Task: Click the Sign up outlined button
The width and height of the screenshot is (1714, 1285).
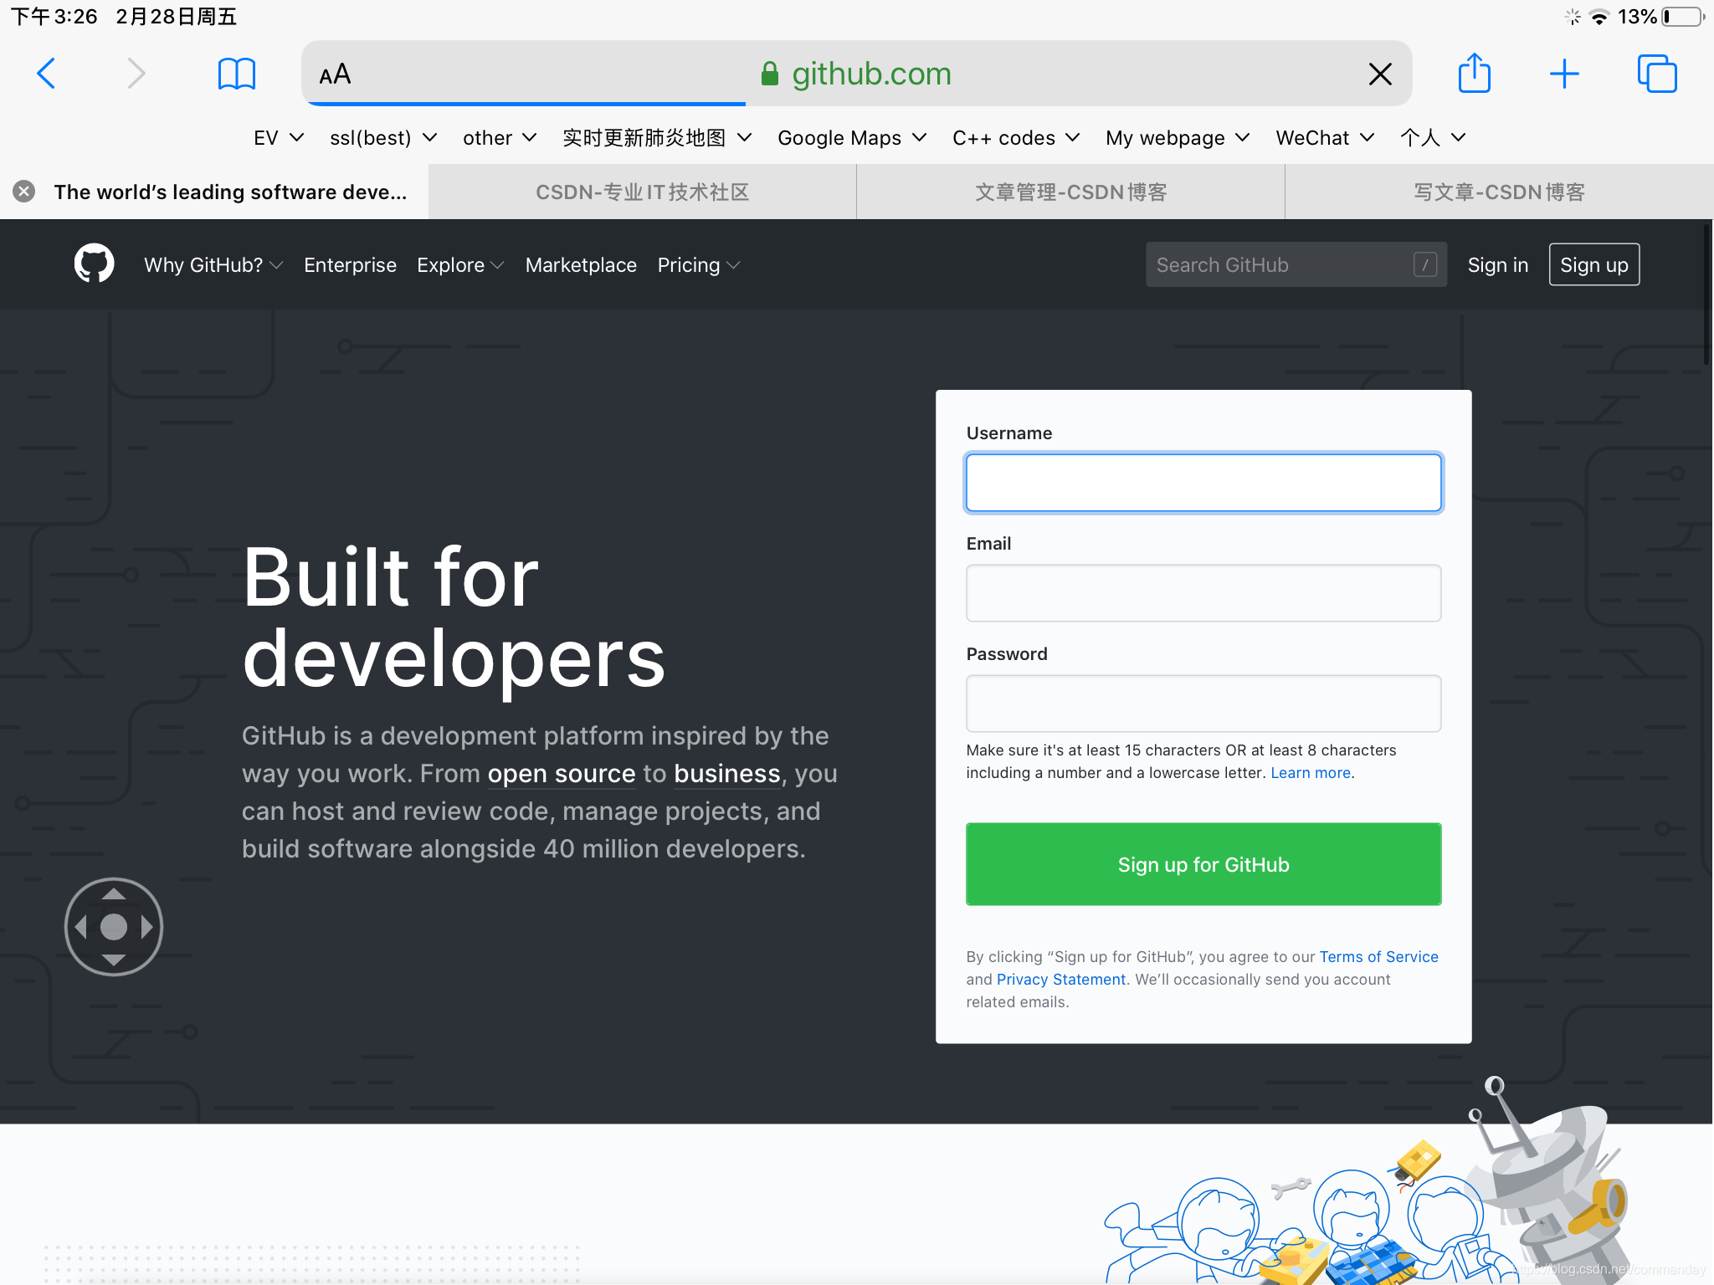Action: click(1594, 264)
